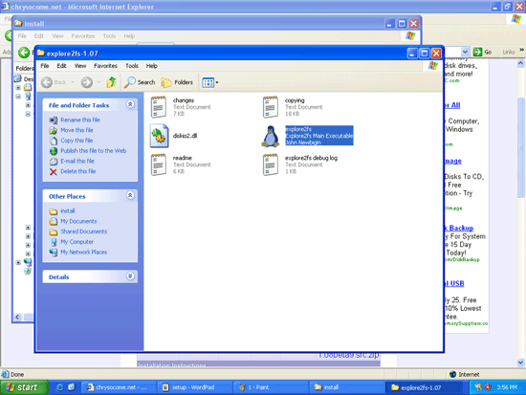The image size is (526, 395).
Task: Click Delete this file link
Action: click(x=78, y=171)
